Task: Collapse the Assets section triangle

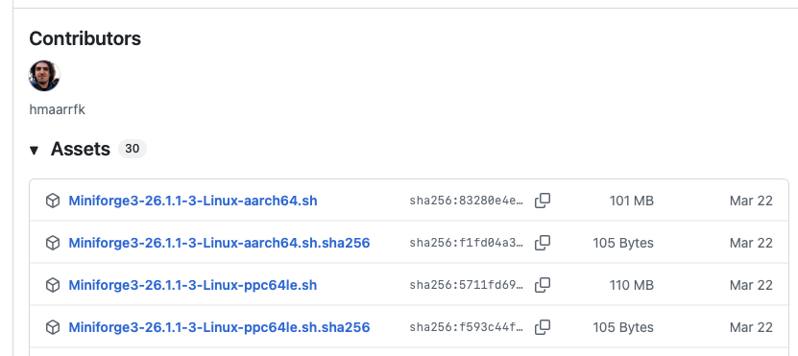Action: 35,150
